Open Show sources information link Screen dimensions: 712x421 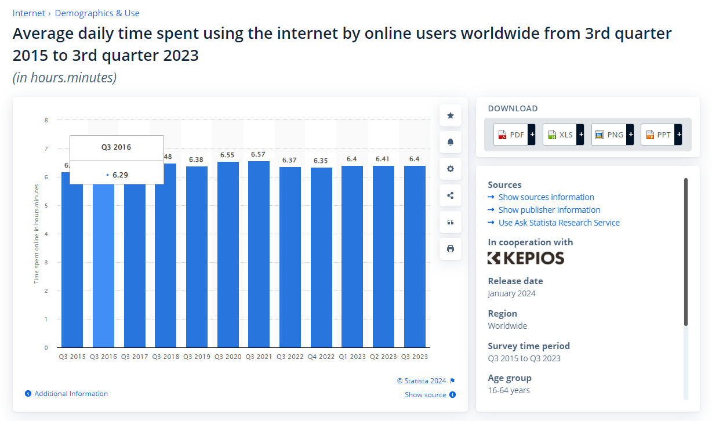[546, 197]
